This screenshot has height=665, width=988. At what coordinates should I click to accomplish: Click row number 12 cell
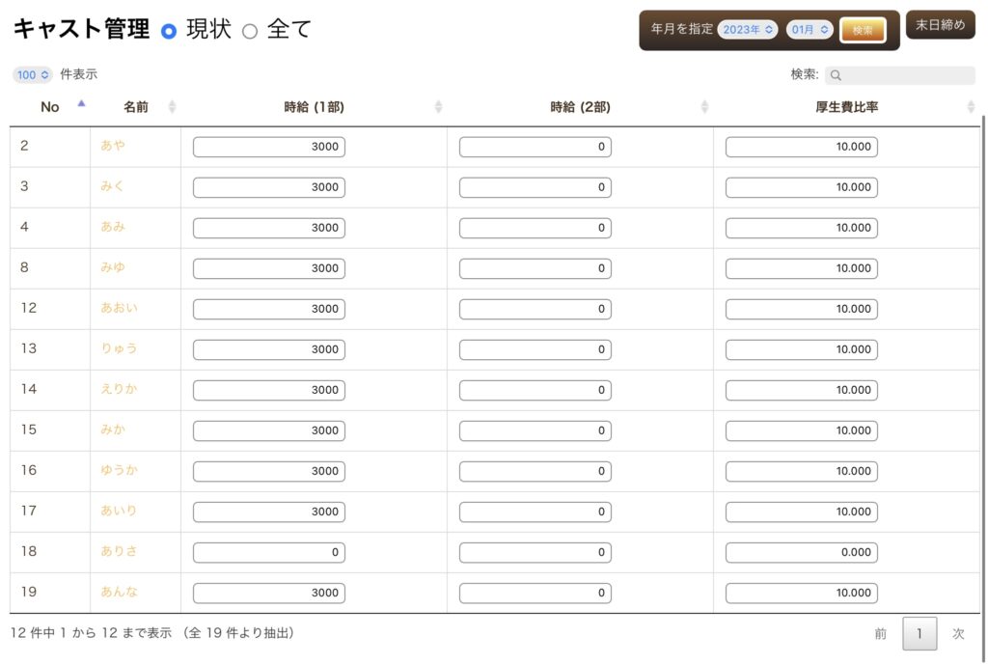pyautogui.click(x=50, y=309)
